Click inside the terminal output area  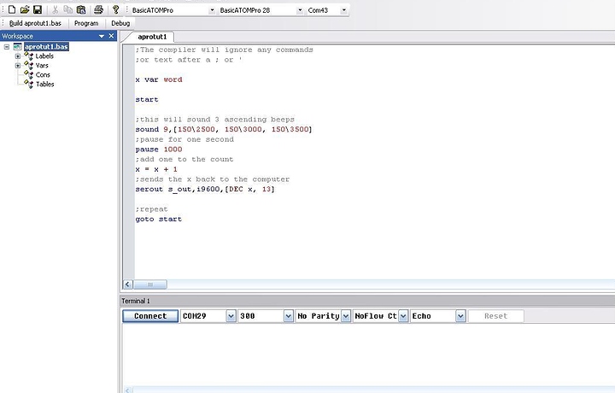tap(368, 355)
